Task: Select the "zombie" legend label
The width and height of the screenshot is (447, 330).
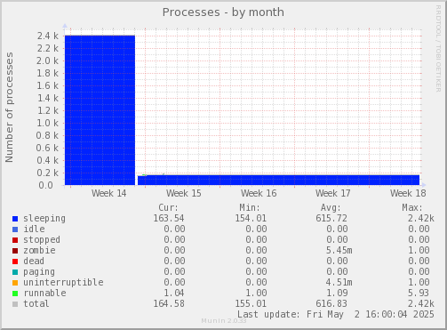Action: [x=39, y=250]
